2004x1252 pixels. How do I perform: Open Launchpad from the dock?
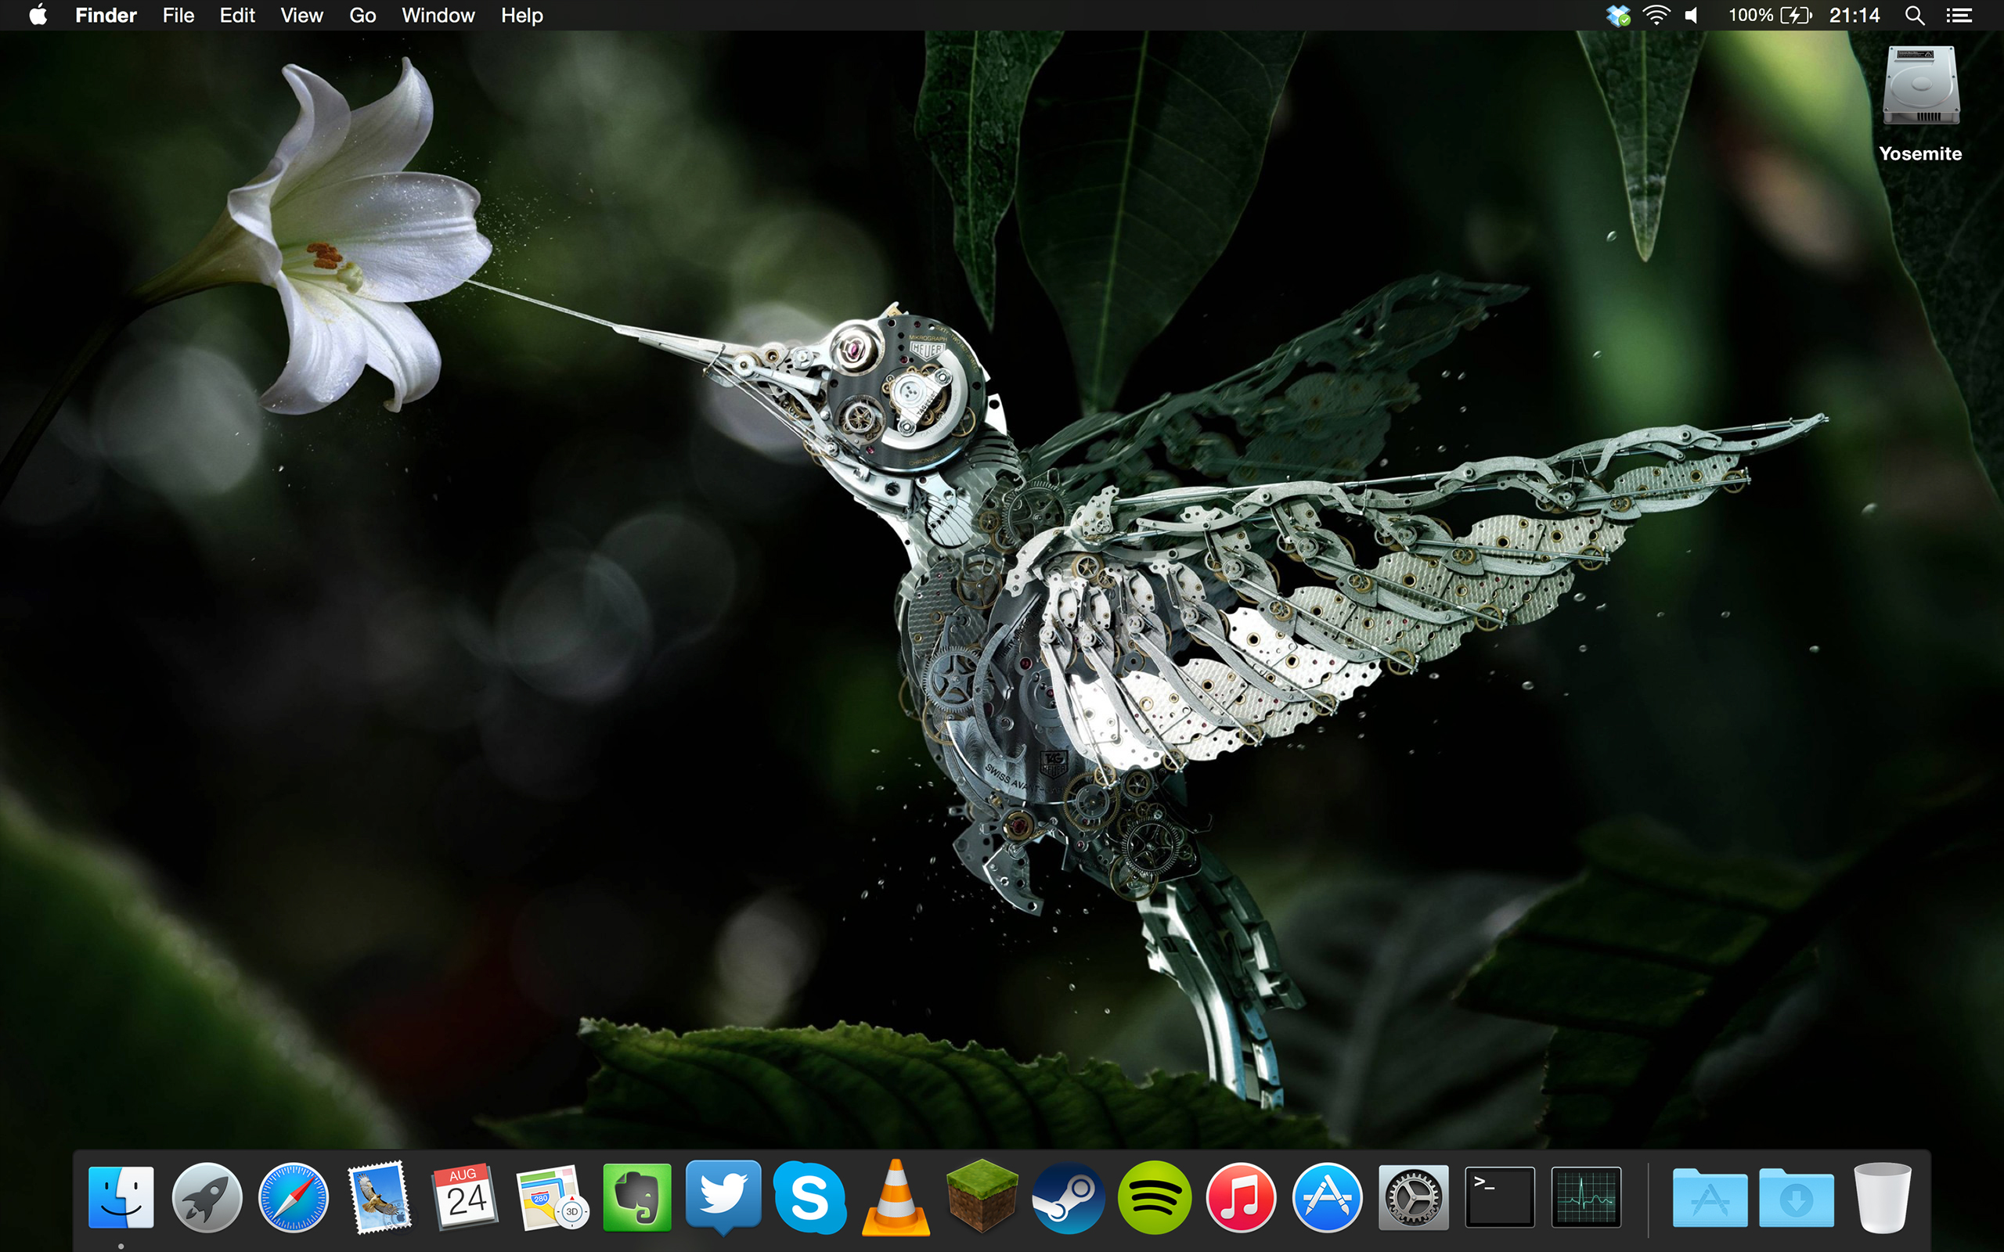coord(207,1197)
